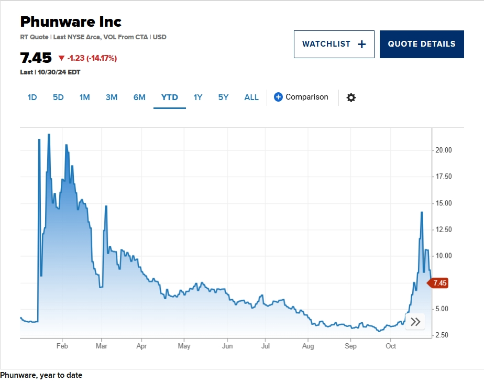Click the blue plus Comparison icon
This screenshot has height=382, width=484.
click(x=278, y=97)
